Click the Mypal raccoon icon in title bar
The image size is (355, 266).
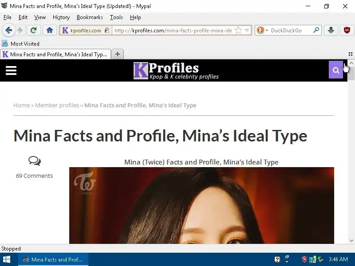click(x=4, y=6)
